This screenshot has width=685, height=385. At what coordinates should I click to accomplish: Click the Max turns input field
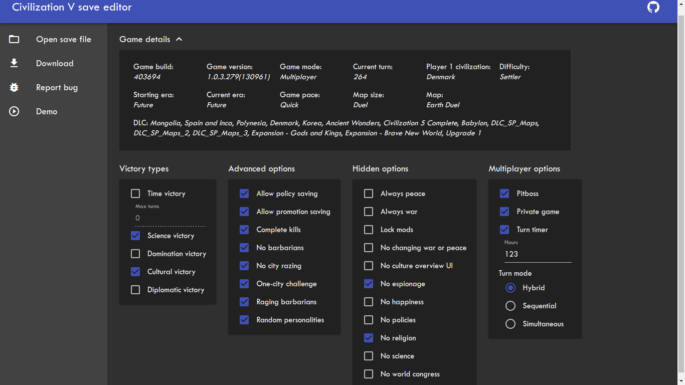[x=170, y=218]
